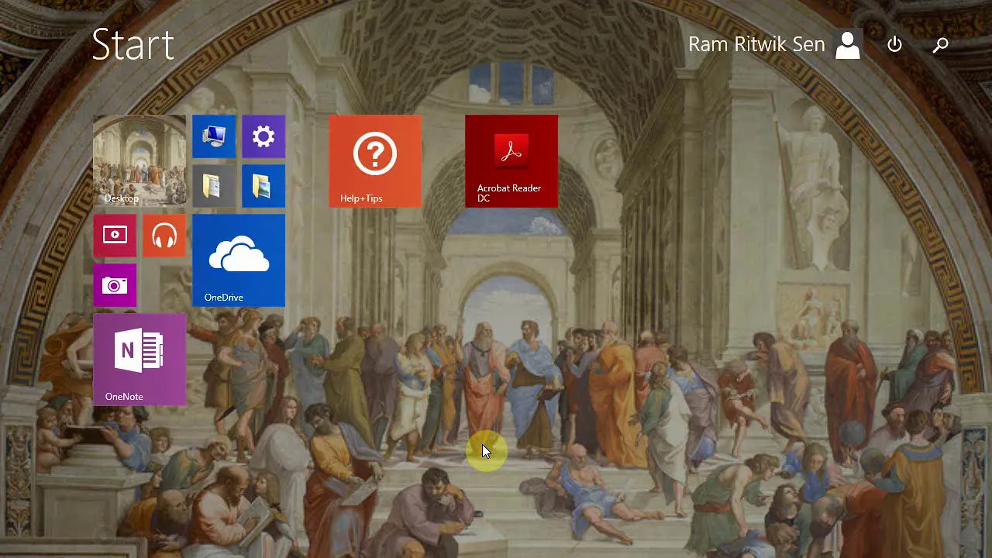Launch the Music headphones tile

(x=164, y=236)
